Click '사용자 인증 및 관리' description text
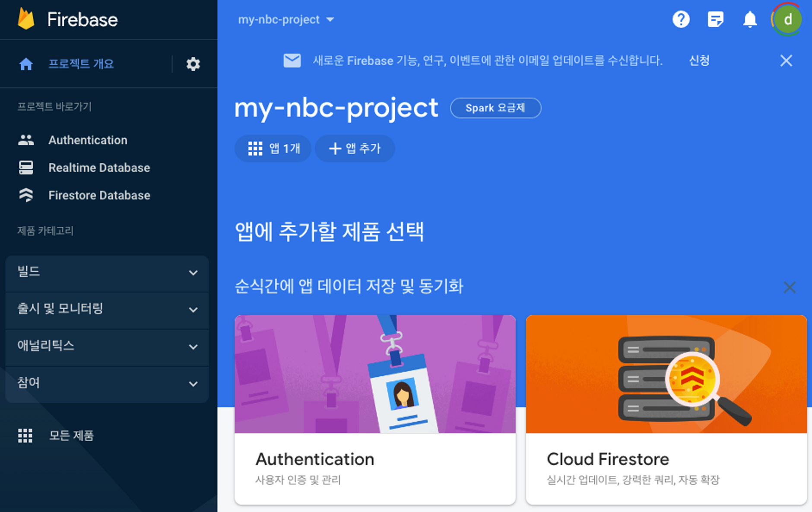812x512 pixels. (x=298, y=480)
